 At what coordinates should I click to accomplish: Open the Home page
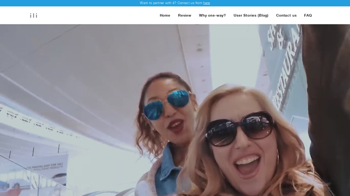pos(165,15)
